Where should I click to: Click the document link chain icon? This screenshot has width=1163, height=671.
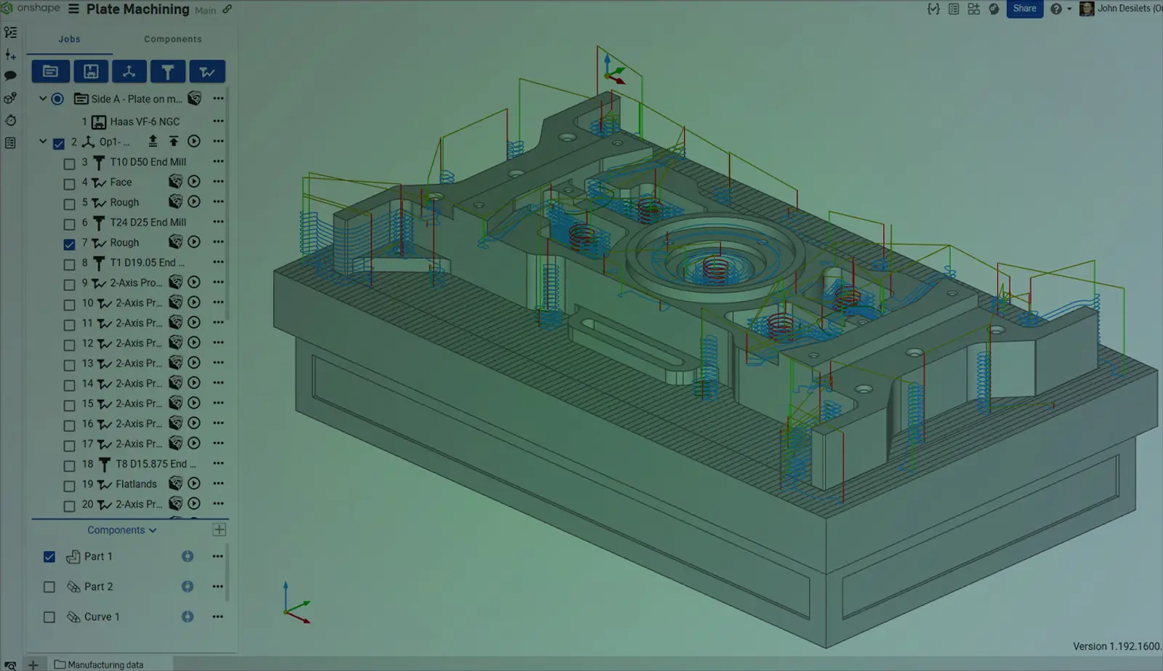[227, 9]
